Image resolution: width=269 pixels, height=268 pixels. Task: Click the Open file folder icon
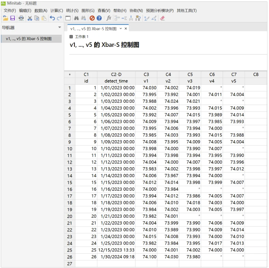5,18
